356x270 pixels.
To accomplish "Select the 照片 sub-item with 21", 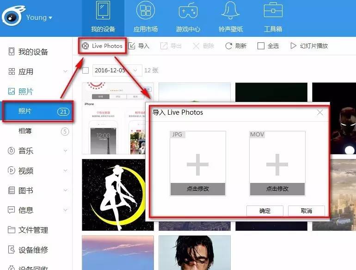I will coord(38,112).
